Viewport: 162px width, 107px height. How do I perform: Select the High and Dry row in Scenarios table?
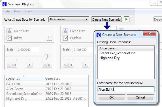click(x=46, y=99)
